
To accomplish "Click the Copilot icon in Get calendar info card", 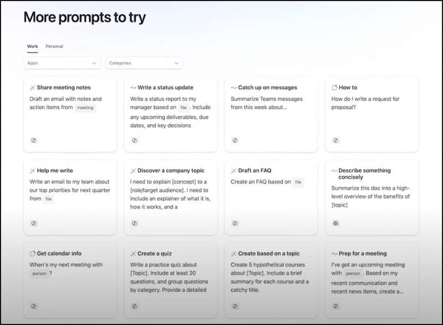I will click(34, 306).
